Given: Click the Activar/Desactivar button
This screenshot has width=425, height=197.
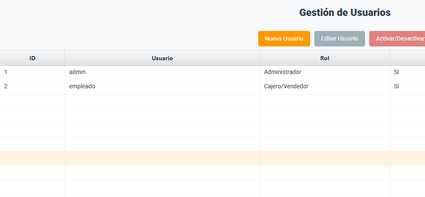Looking at the screenshot, I should pyautogui.click(x=397, y=39).
